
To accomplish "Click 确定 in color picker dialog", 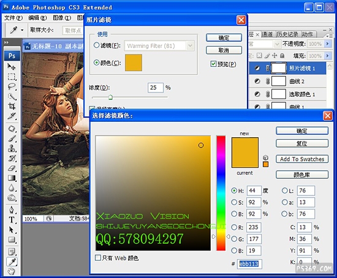I will point(302,131).
